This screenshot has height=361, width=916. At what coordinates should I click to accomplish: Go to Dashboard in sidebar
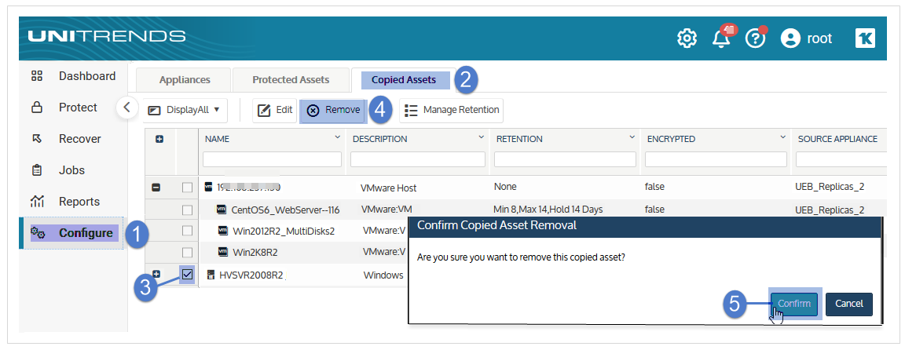(x=87, y=76)
